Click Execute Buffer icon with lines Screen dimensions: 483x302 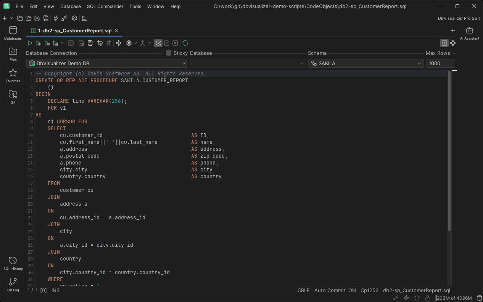[47, 43]
